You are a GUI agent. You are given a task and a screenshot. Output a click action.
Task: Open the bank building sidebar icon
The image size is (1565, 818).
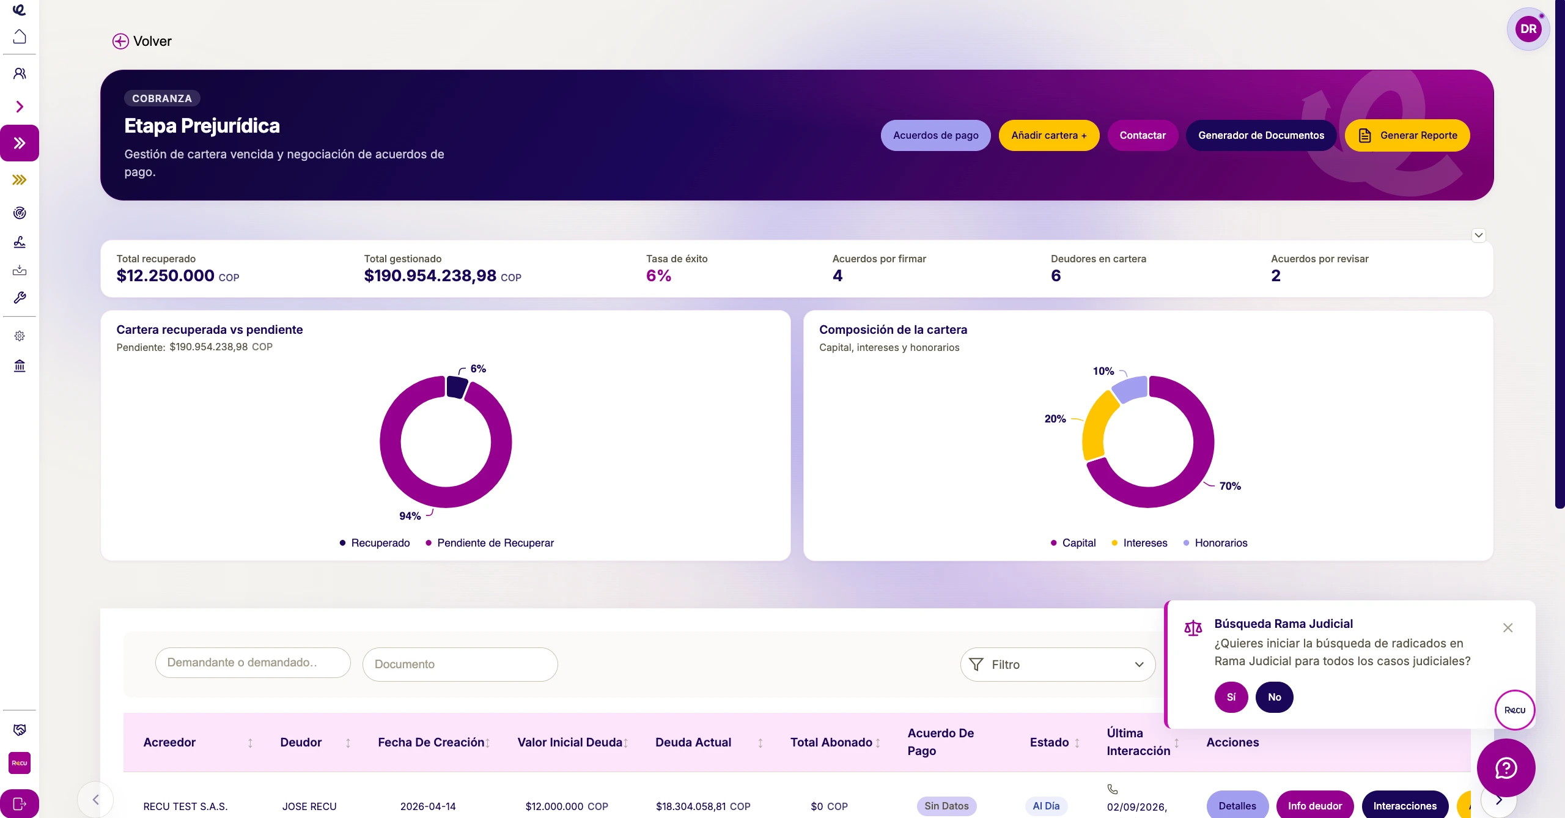pos(20,366)
